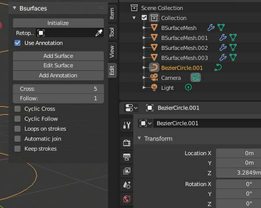Open the Render properties tab icon

[127, 143]
